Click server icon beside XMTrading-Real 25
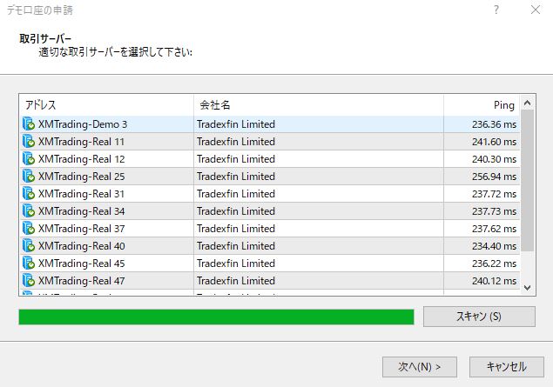This screenshot has width=553, height=387. [x=29, y=177]
